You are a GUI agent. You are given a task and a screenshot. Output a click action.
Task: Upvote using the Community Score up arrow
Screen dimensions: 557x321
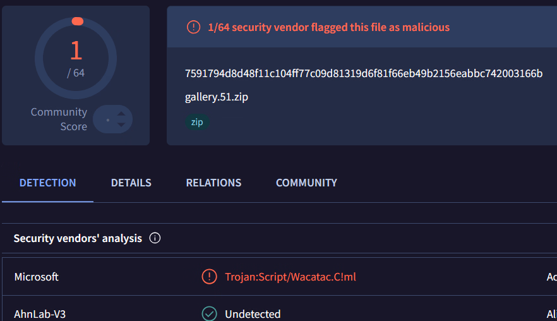(x=121, y=114)
